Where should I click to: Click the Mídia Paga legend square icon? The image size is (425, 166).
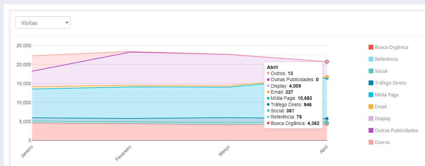click(x=371, y=95)
